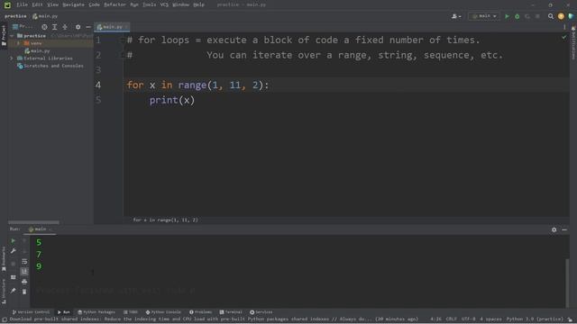Open the main run configuration dropdown
This screenshot has width=577, height=324.
[484, 16]
